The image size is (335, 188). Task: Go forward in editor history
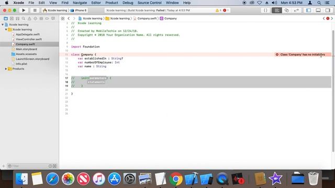coord(74,19)
